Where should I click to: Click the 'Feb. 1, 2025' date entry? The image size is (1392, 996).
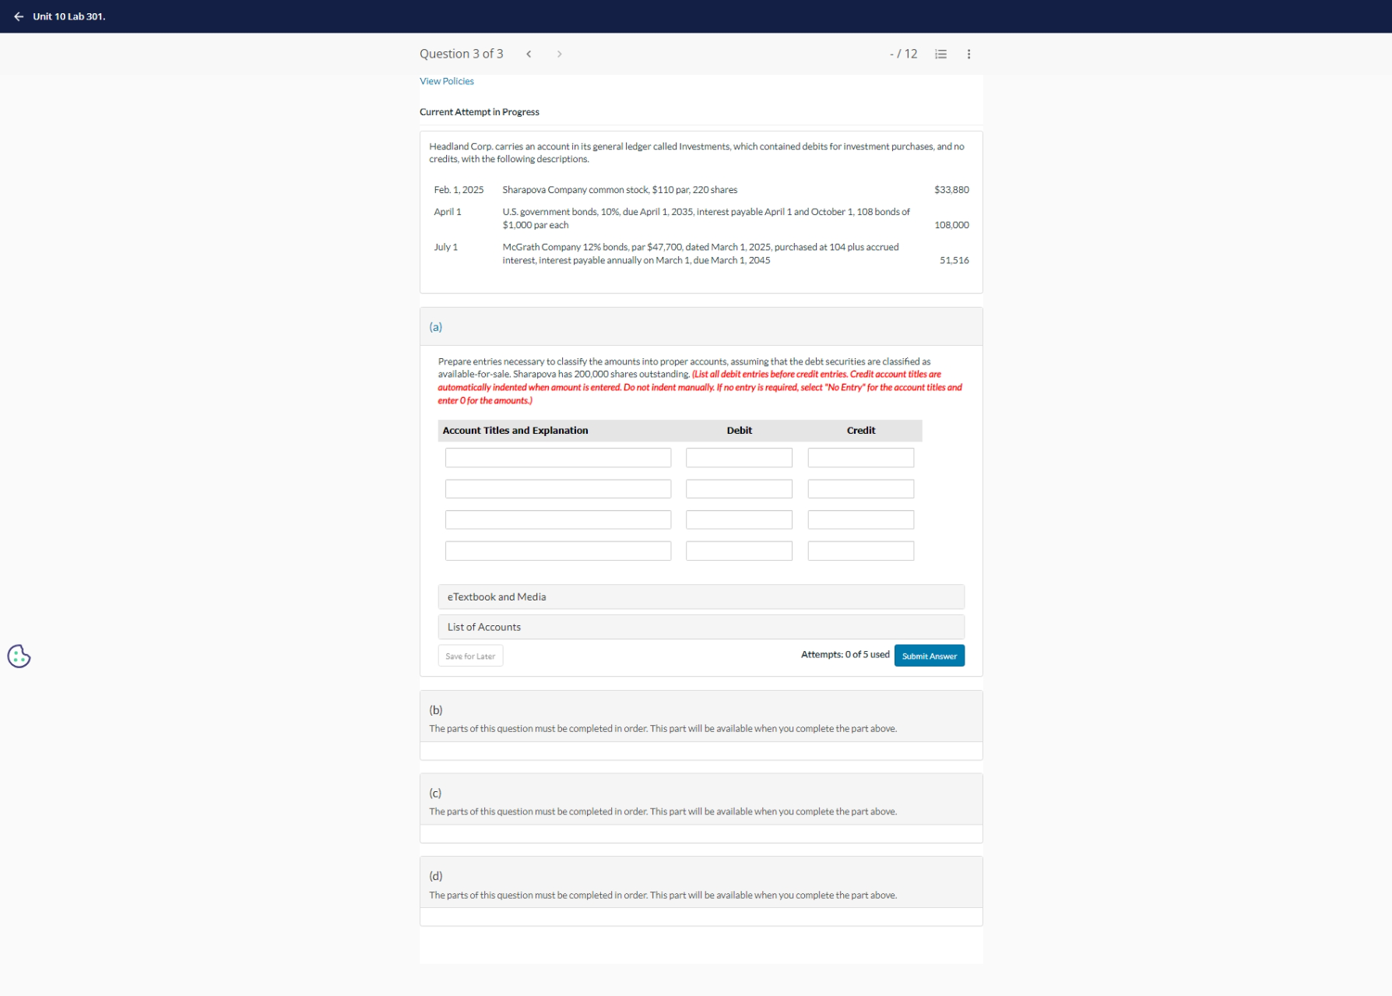[x=459, y=190]
